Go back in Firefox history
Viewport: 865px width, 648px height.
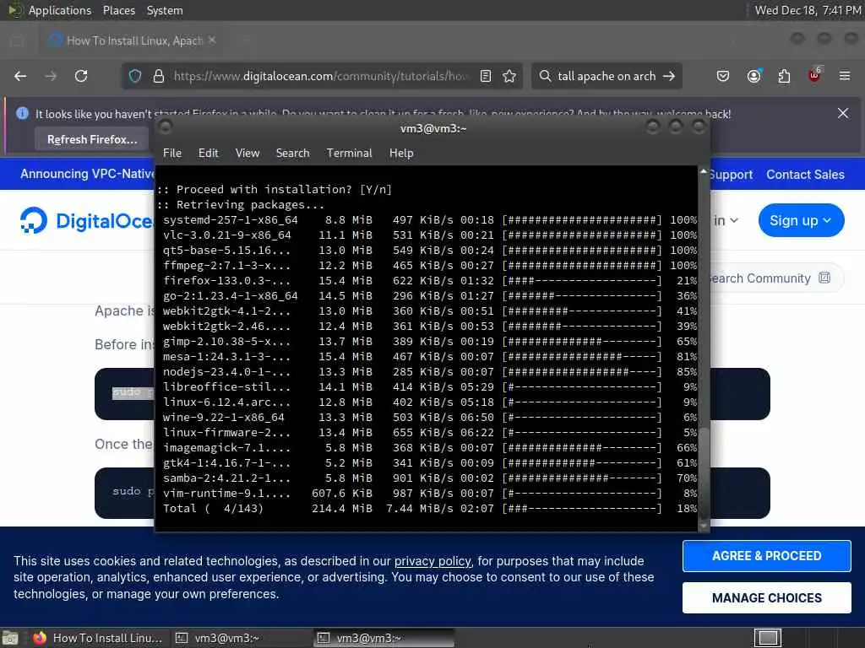pyautogui.click(x=20, y=76)
